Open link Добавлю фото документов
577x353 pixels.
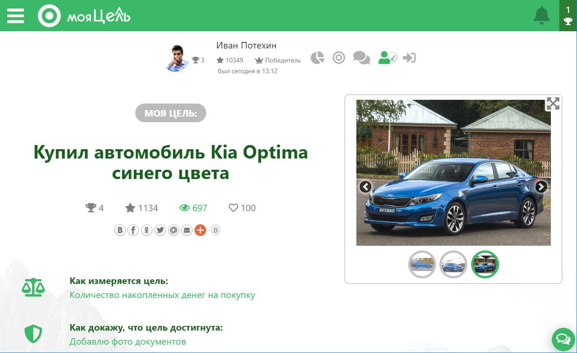pyautogui.click(x=128, y=342)
